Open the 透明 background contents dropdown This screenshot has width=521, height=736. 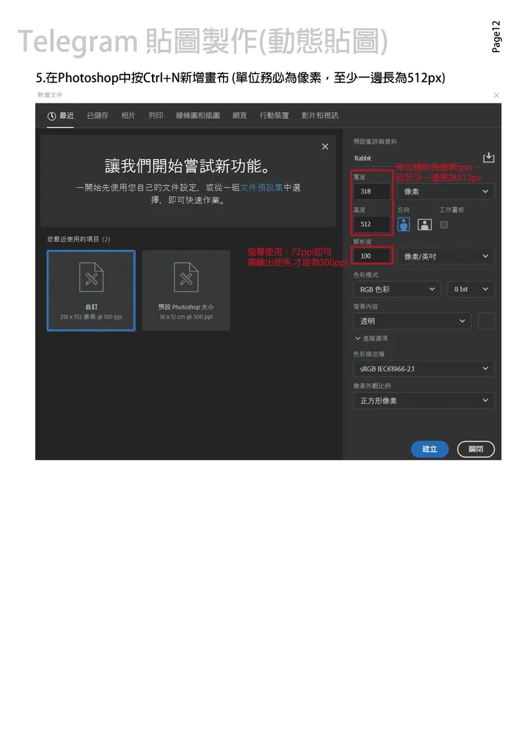[412, 321]
